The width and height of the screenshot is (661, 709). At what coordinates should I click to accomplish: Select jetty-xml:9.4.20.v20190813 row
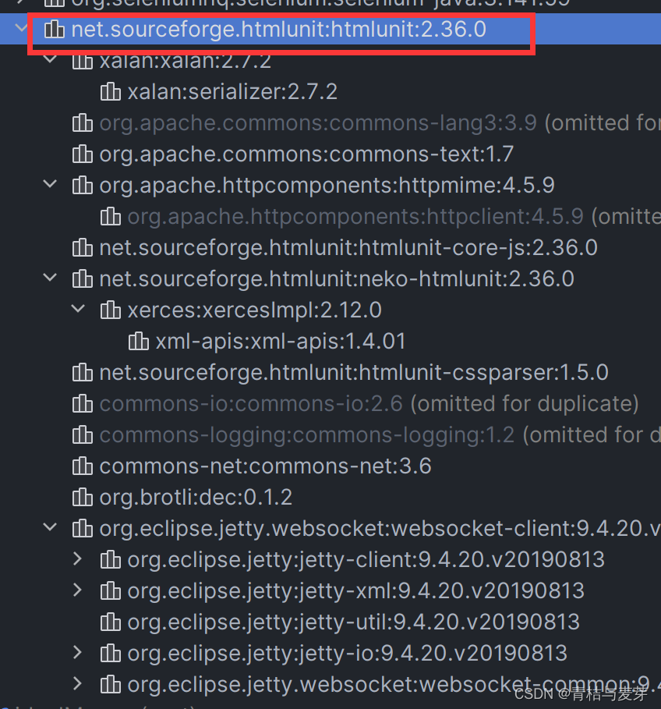[x=330, y=591]
